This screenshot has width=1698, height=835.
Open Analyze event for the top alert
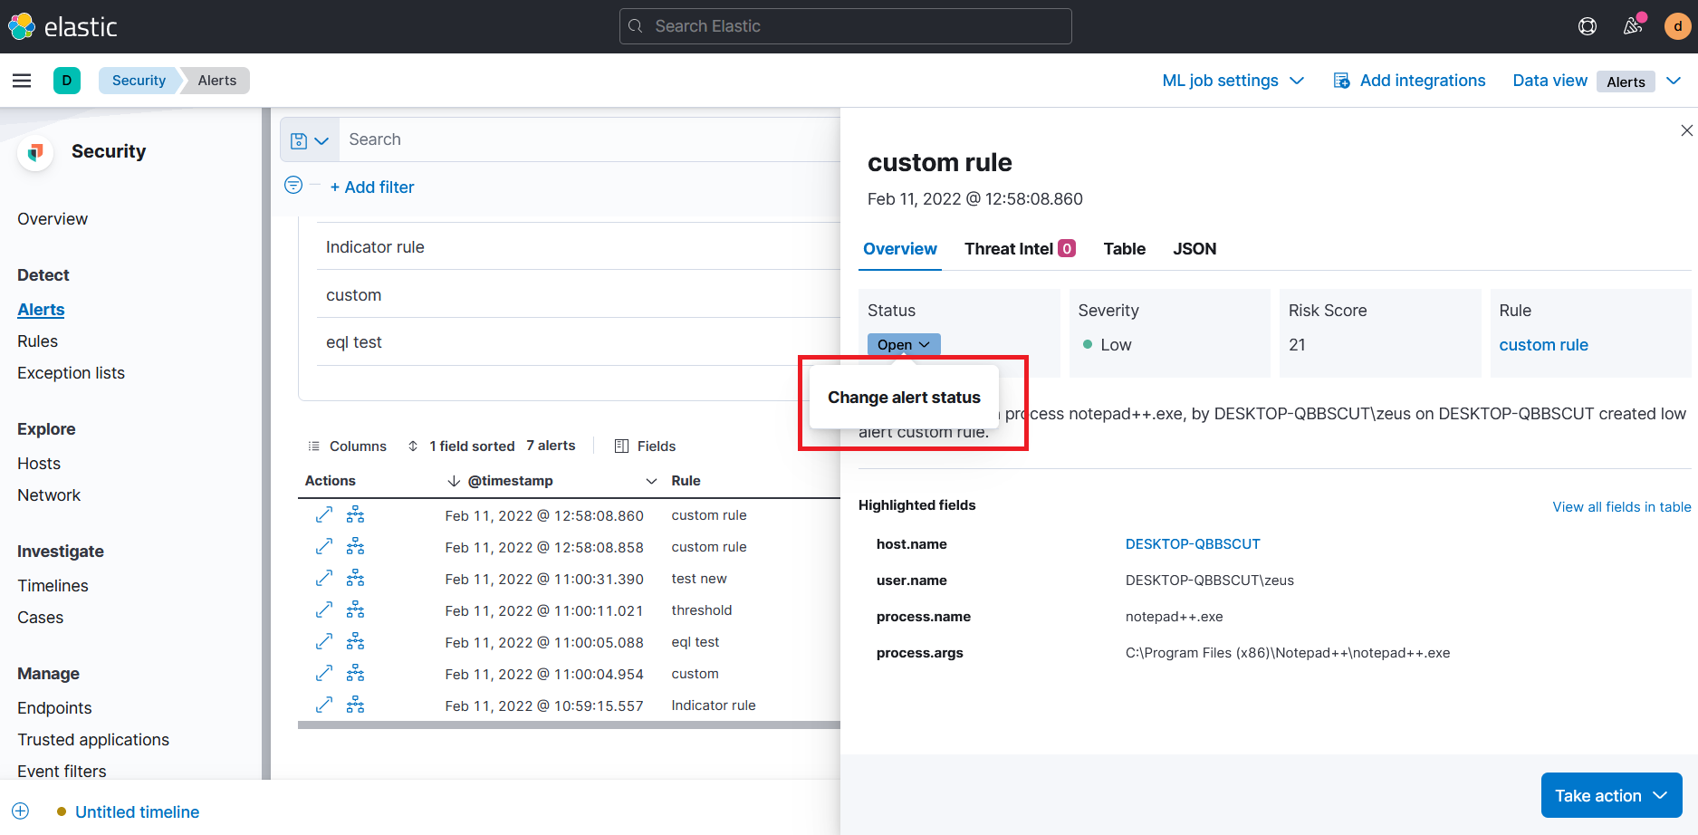[355, 514]
